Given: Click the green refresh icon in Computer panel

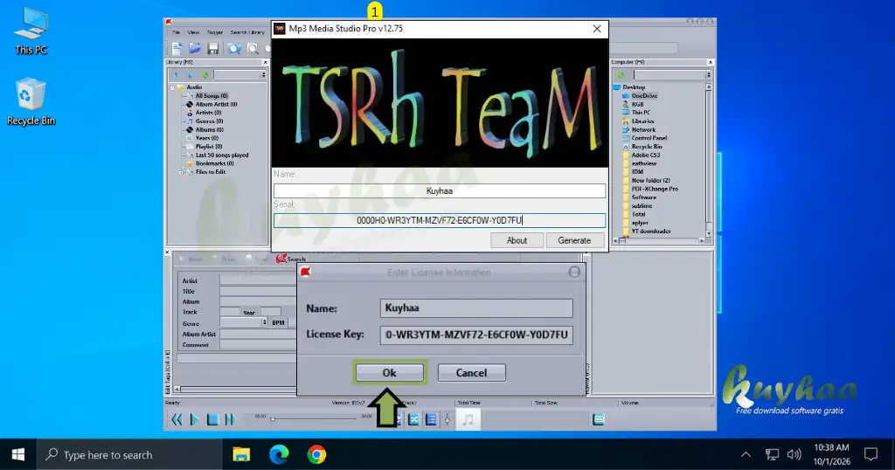Looking at the screenshot, I should pos(621,75).
